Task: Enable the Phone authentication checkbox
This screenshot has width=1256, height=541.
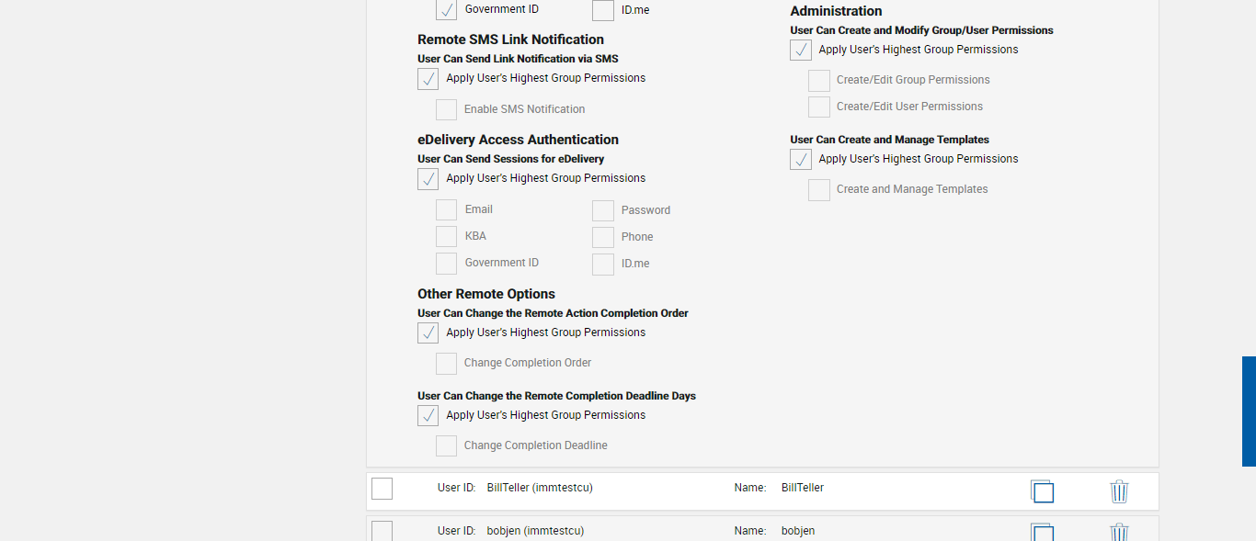Action: point(602,238)
